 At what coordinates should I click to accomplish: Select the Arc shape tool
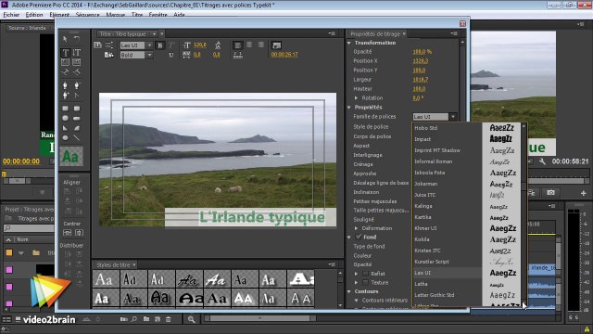point(77,128)
